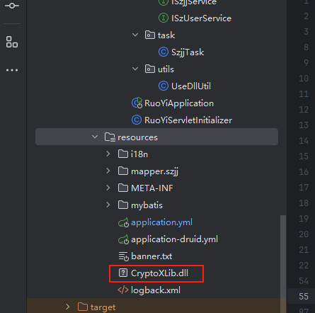Select the target folder row

[x=156, y=307]
